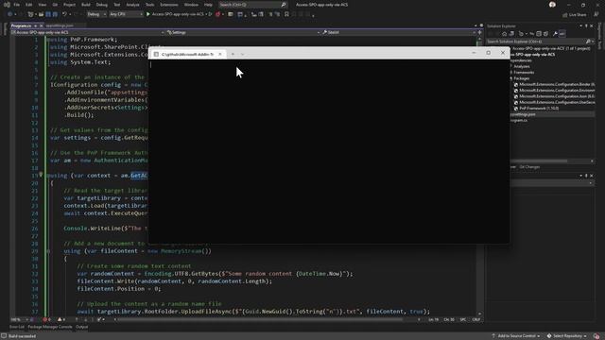
Task: Click the editor horizontal scrollbar
Action: click(260, 319)
